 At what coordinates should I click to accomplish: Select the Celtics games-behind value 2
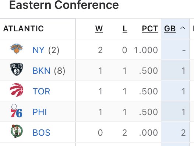click(183, 133)
